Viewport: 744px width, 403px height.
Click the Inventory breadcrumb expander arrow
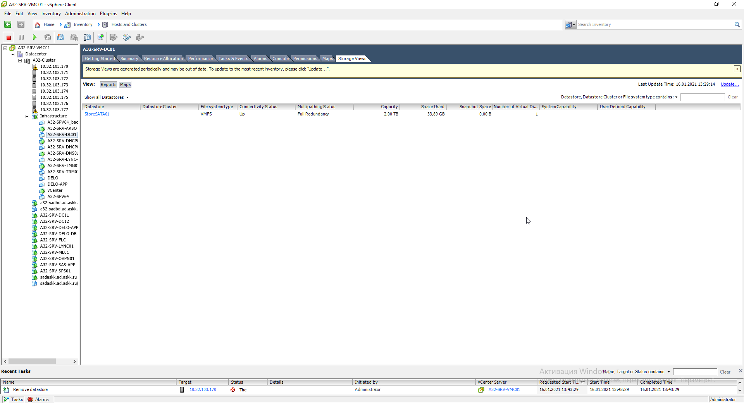(61, 25)
